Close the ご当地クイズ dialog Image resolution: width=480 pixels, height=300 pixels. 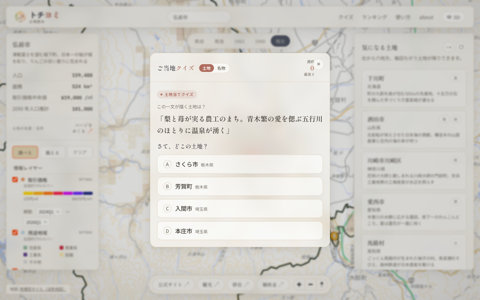coord(318,64)
